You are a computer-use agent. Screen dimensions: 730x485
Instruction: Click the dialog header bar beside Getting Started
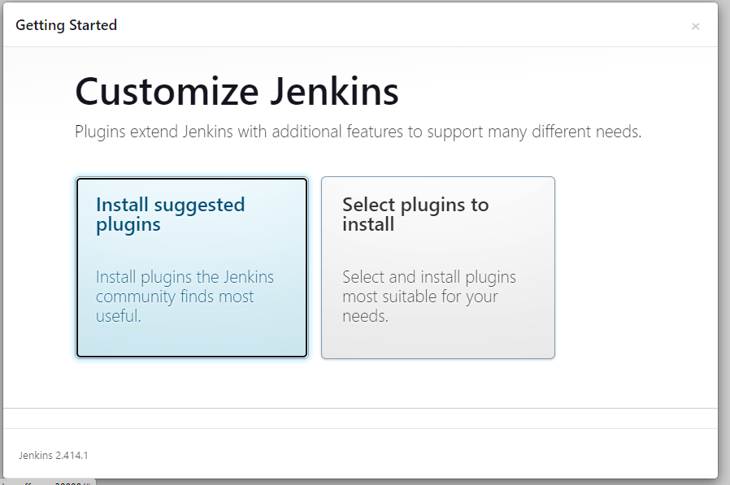(x=406, y=25)
